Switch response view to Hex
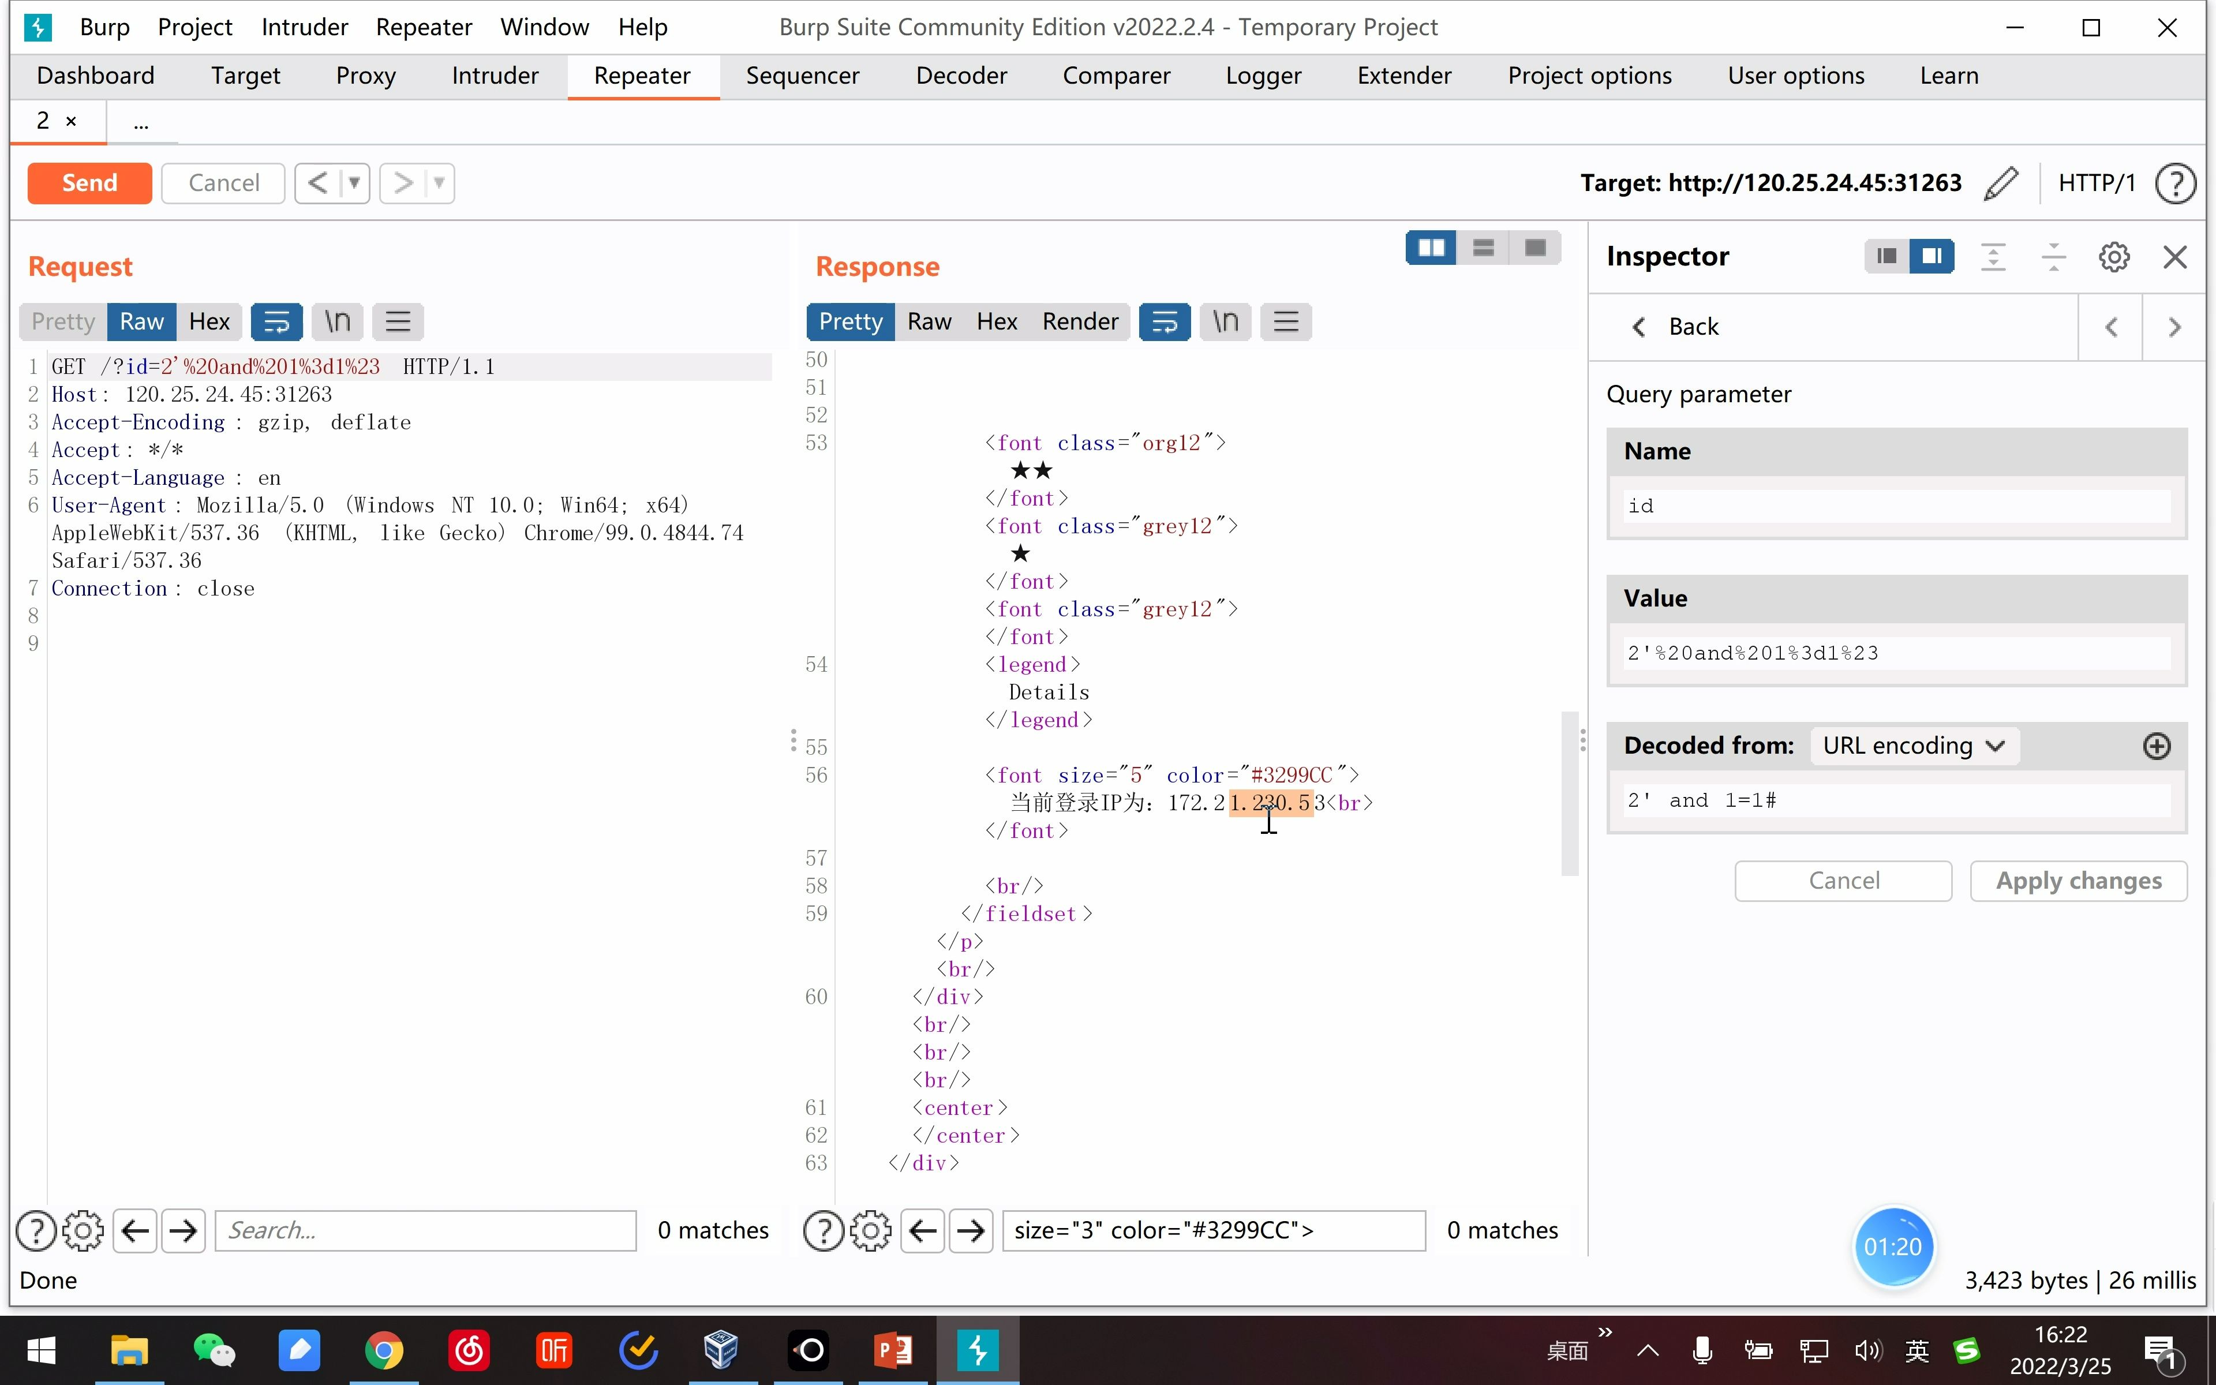This screenshot has width=2216, height=1385. [996, 321]
